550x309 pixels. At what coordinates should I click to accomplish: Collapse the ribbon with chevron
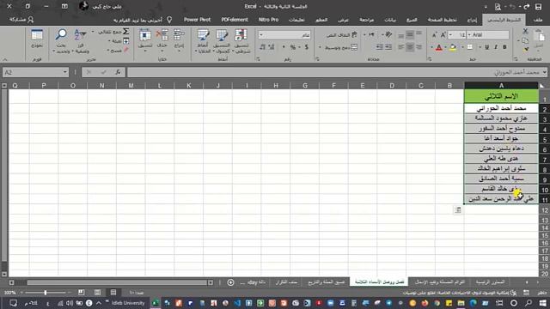pos(5,59)
